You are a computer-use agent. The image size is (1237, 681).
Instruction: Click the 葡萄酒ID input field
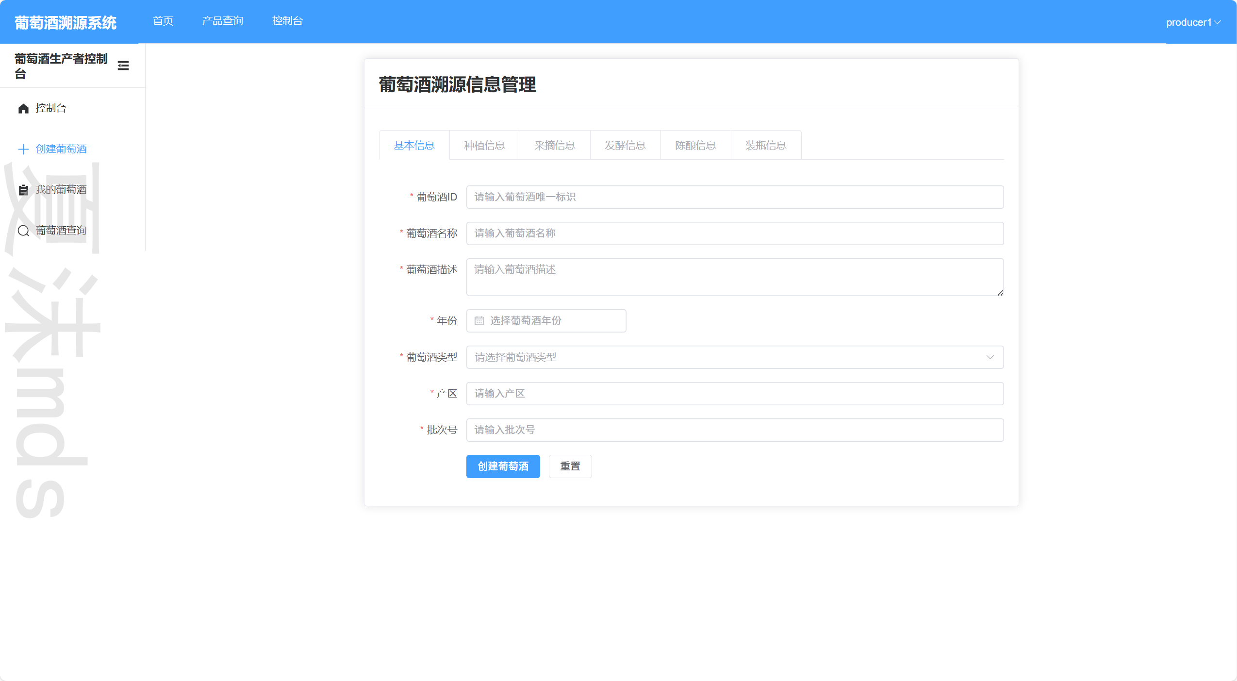[734, 197]
